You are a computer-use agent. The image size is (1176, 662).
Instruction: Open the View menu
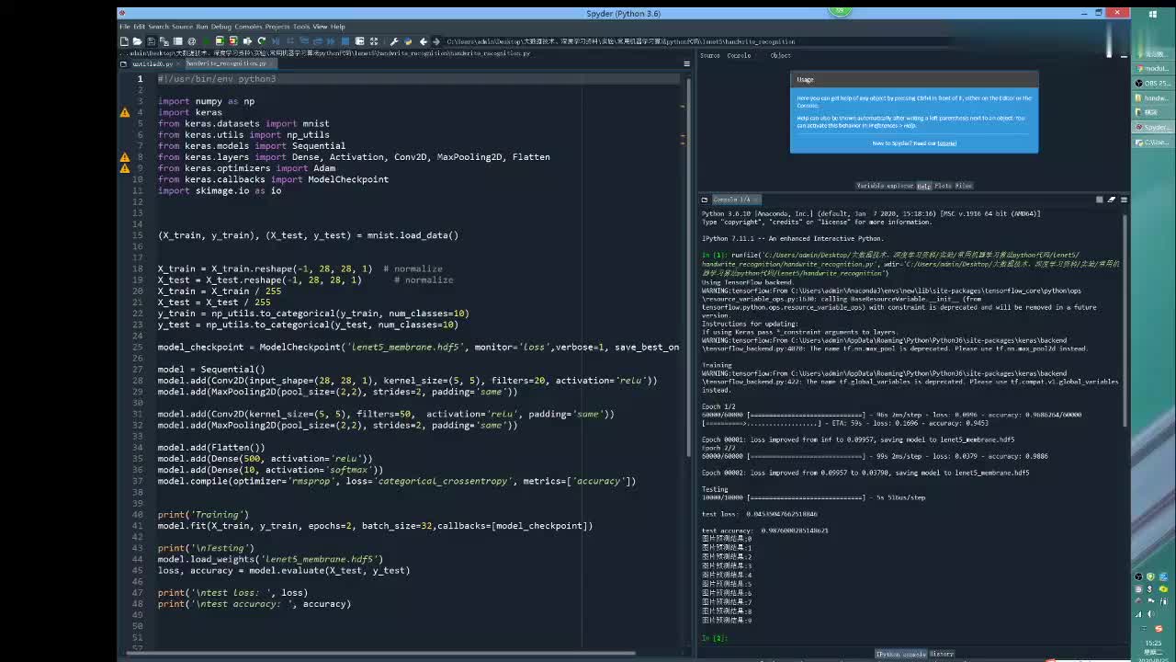tap(320, 27)
